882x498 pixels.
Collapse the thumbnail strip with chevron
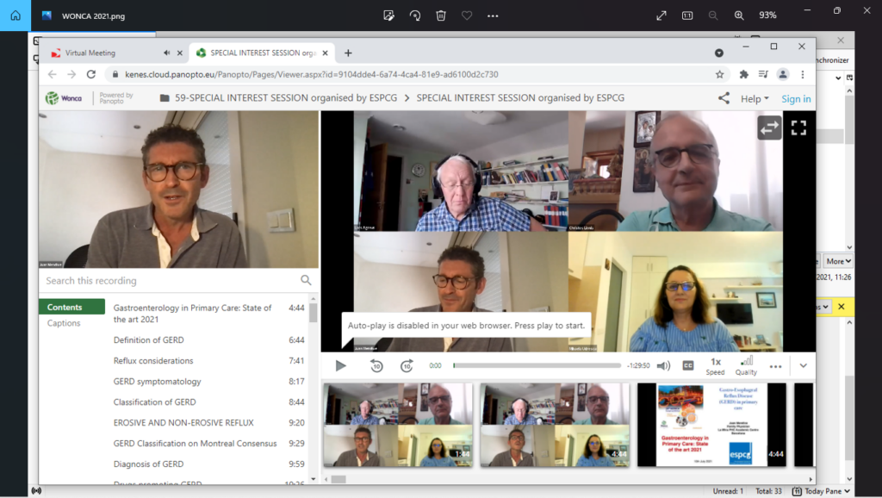pyautogui.click(x=804, y=366)
